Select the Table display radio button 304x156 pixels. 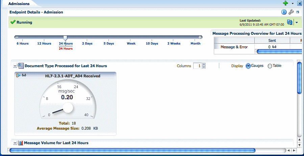(x=270, y=66)
